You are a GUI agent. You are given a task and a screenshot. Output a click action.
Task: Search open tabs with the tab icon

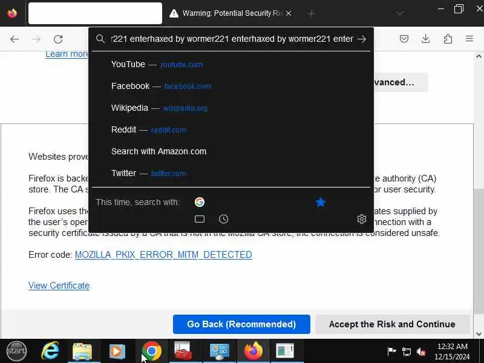(x=200, y=219)
